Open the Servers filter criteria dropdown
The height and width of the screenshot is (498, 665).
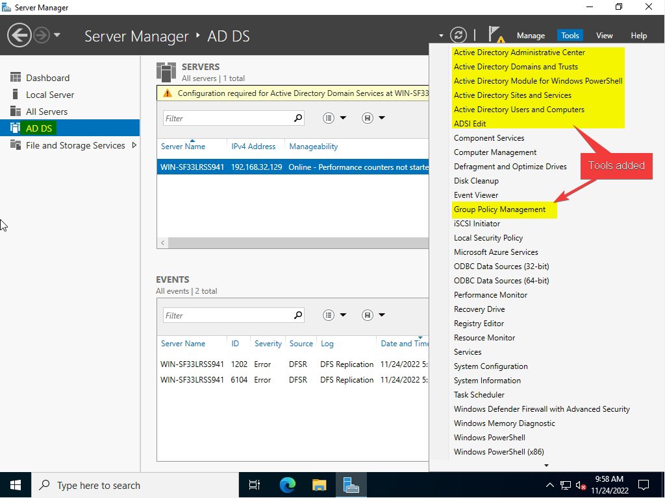[334, 118]
